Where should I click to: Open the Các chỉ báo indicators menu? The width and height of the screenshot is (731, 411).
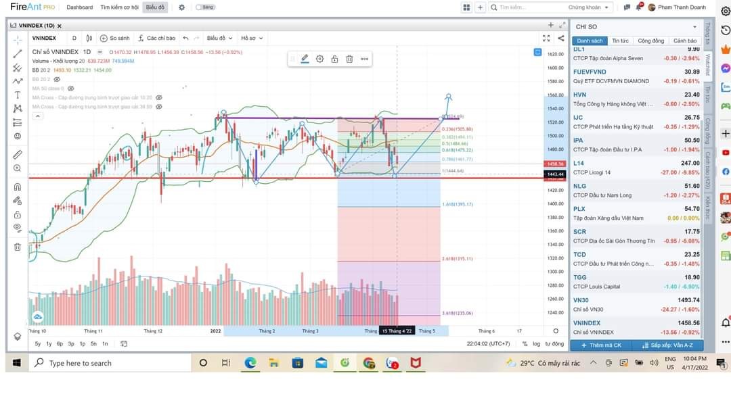(156, 39)
